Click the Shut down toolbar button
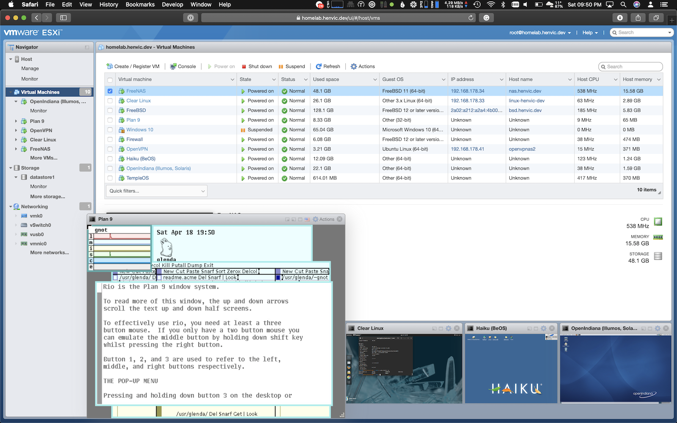 (x=257, y=66)
